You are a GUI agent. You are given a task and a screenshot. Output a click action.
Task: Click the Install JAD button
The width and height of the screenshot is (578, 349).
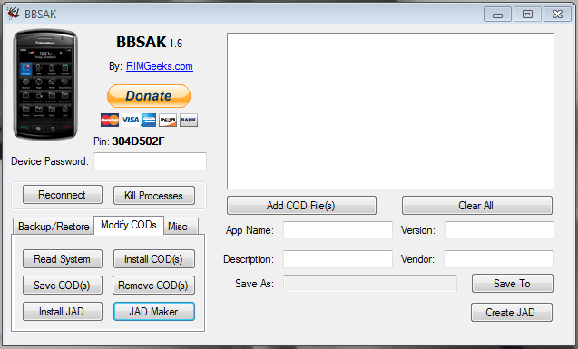click(x=63, y=312)
